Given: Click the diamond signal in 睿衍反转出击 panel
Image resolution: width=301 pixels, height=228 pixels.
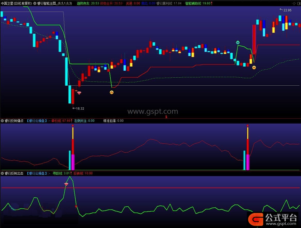Looking at the screenshot, I should 66,184.
